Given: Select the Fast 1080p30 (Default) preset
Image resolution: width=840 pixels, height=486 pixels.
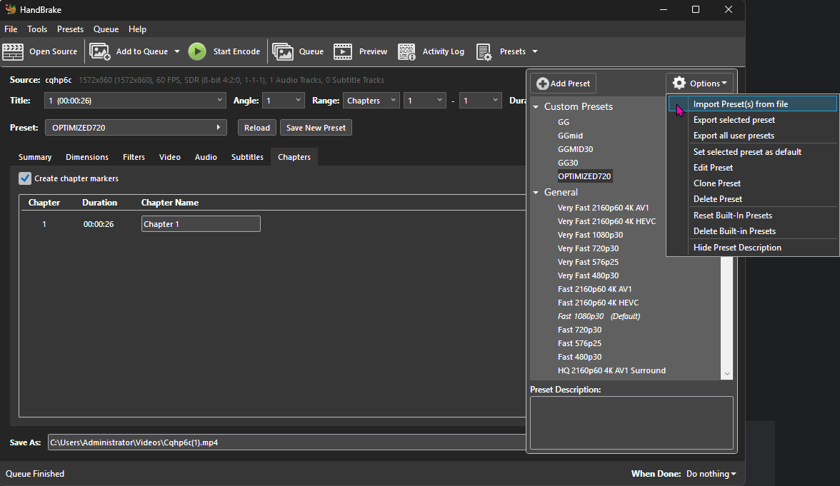Looking at the screenshot, I should pyautogui.click(x=599, y=315).
